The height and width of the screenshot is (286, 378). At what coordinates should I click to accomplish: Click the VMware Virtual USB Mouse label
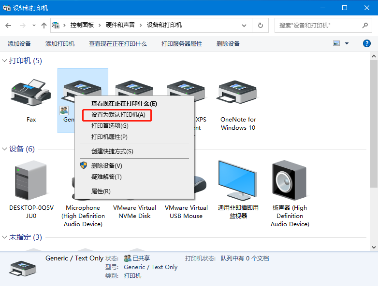pyautogui.click(x=186, y=212)
